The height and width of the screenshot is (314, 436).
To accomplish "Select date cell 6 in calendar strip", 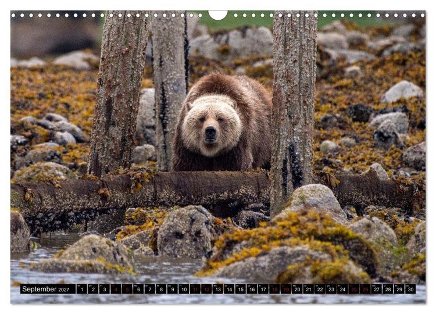I will point(138,289).
